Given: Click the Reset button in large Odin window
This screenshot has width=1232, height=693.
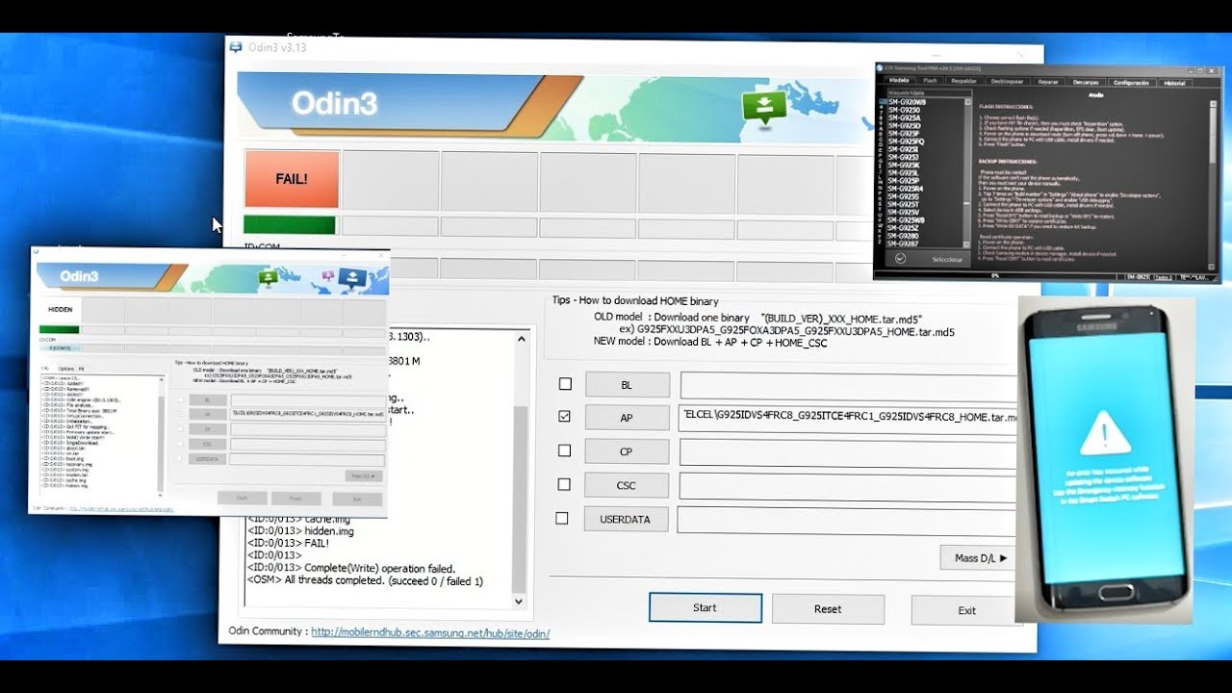Looking at the screenshot, I should (x=828, y=608).
